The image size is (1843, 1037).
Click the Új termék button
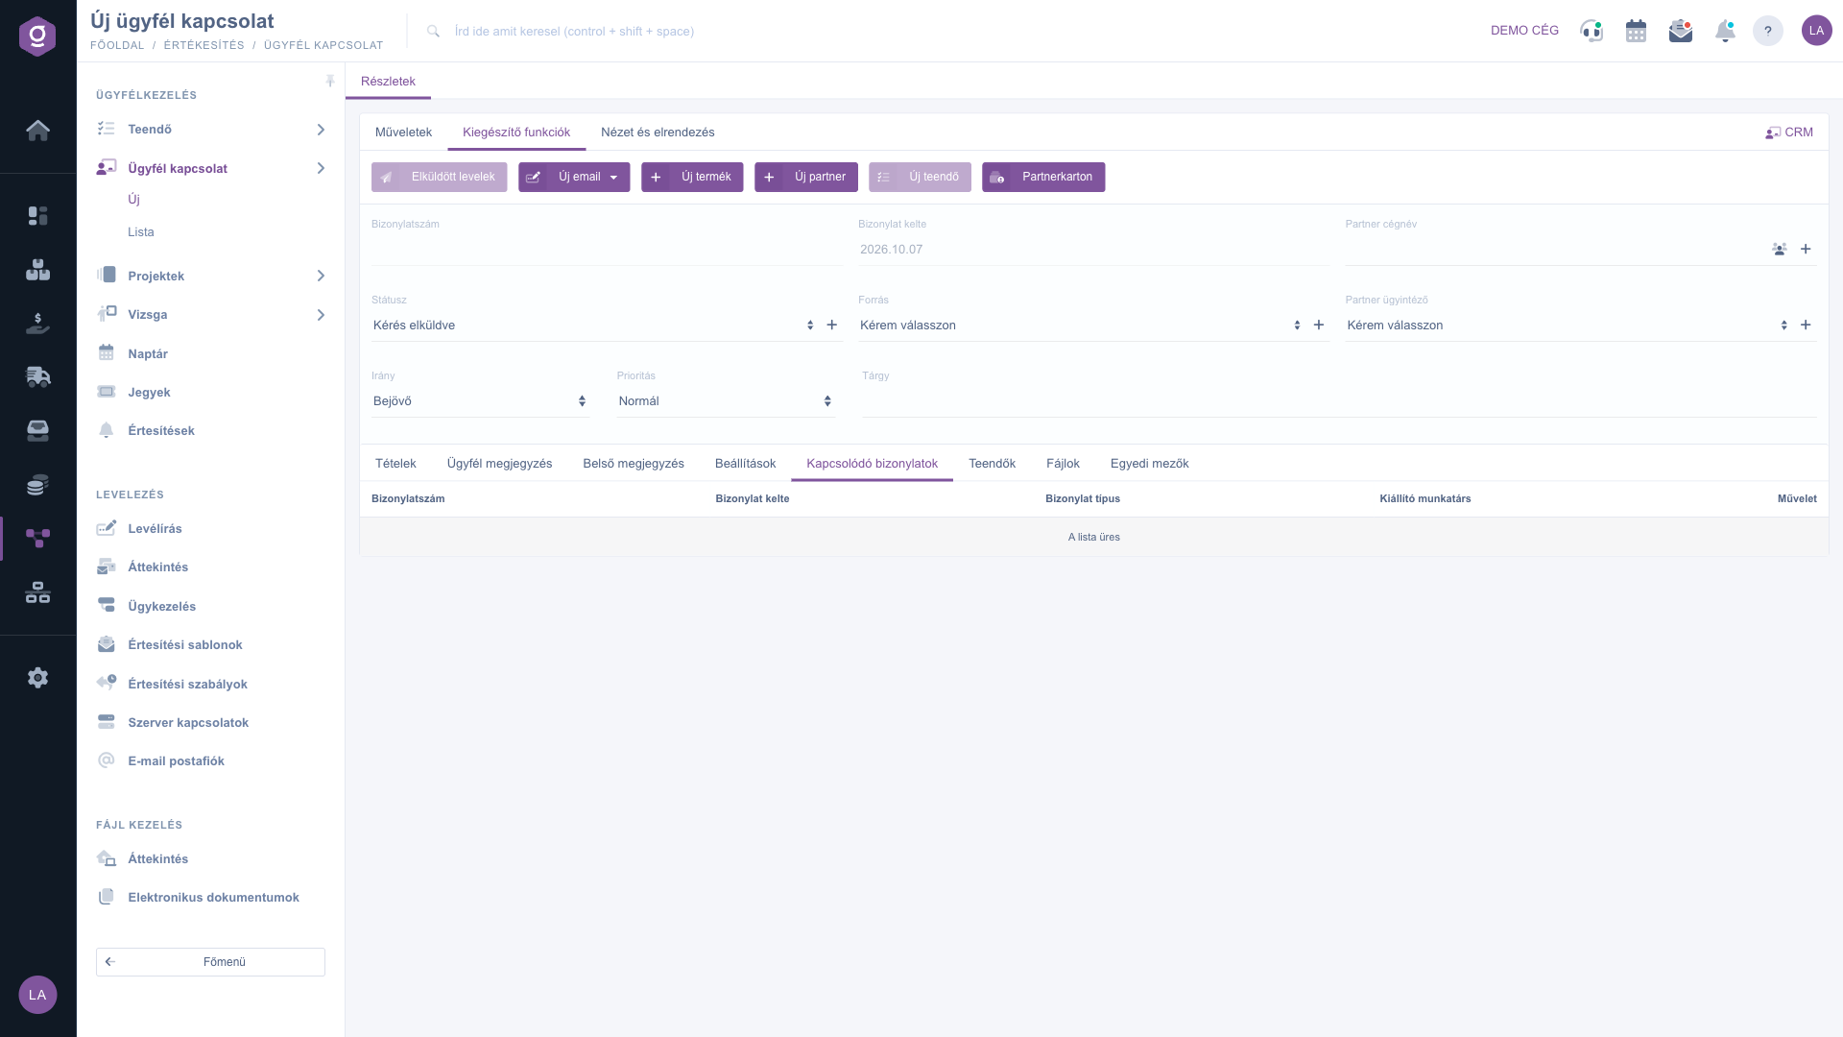[692, 177]
